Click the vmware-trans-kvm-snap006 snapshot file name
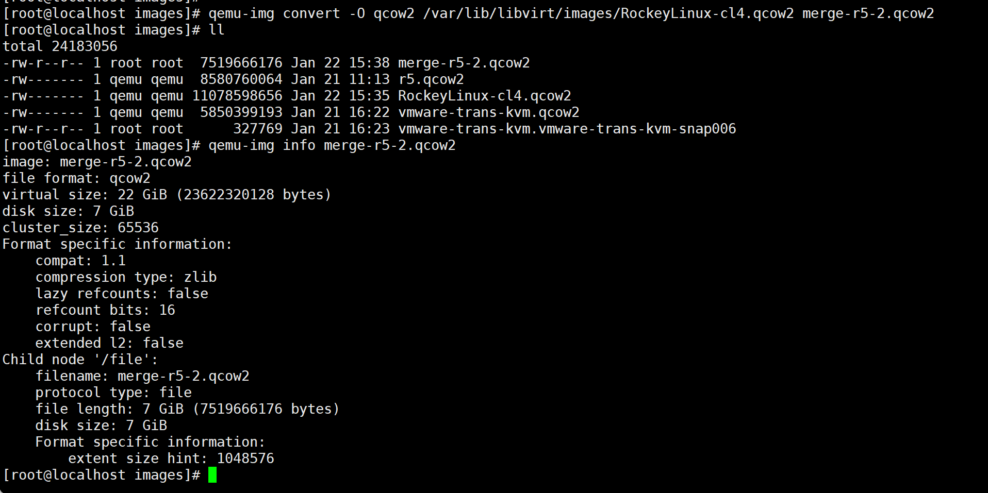 567,129
